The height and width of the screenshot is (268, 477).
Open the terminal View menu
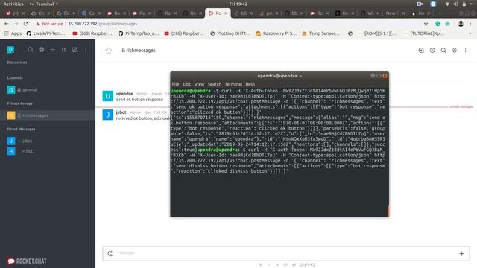[x=199, y=84]
